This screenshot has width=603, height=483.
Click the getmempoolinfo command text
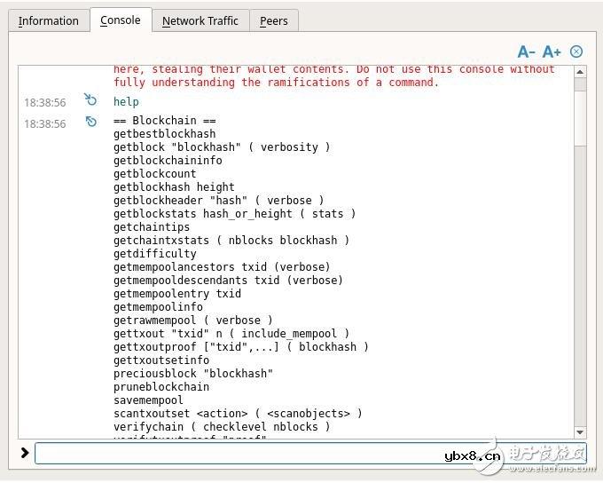pos(158,307)
